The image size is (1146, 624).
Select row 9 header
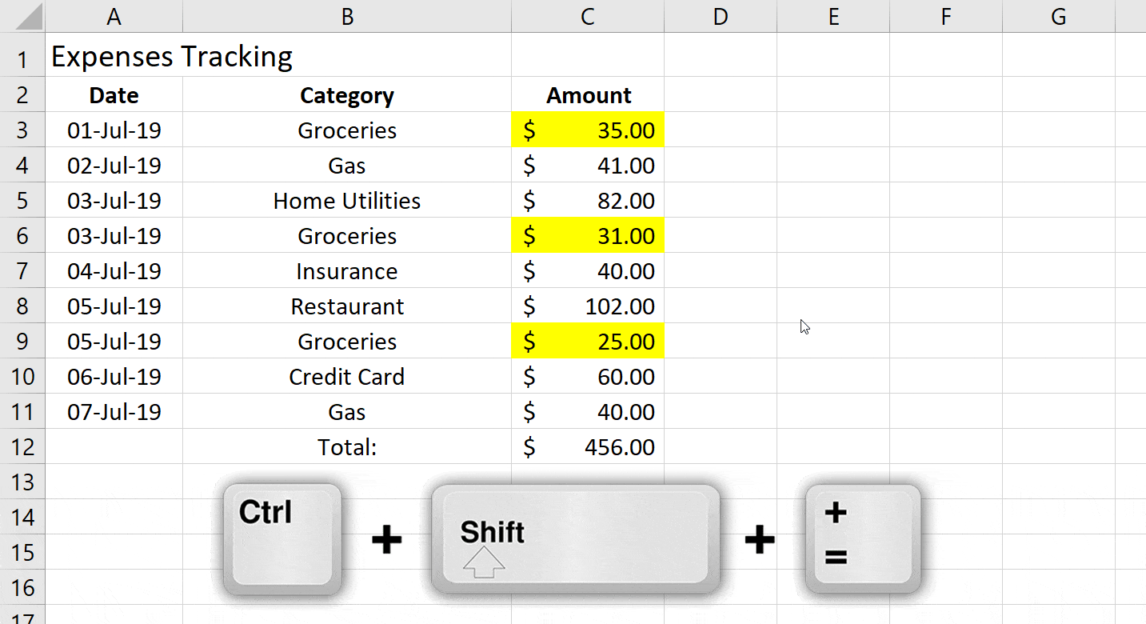23,341
